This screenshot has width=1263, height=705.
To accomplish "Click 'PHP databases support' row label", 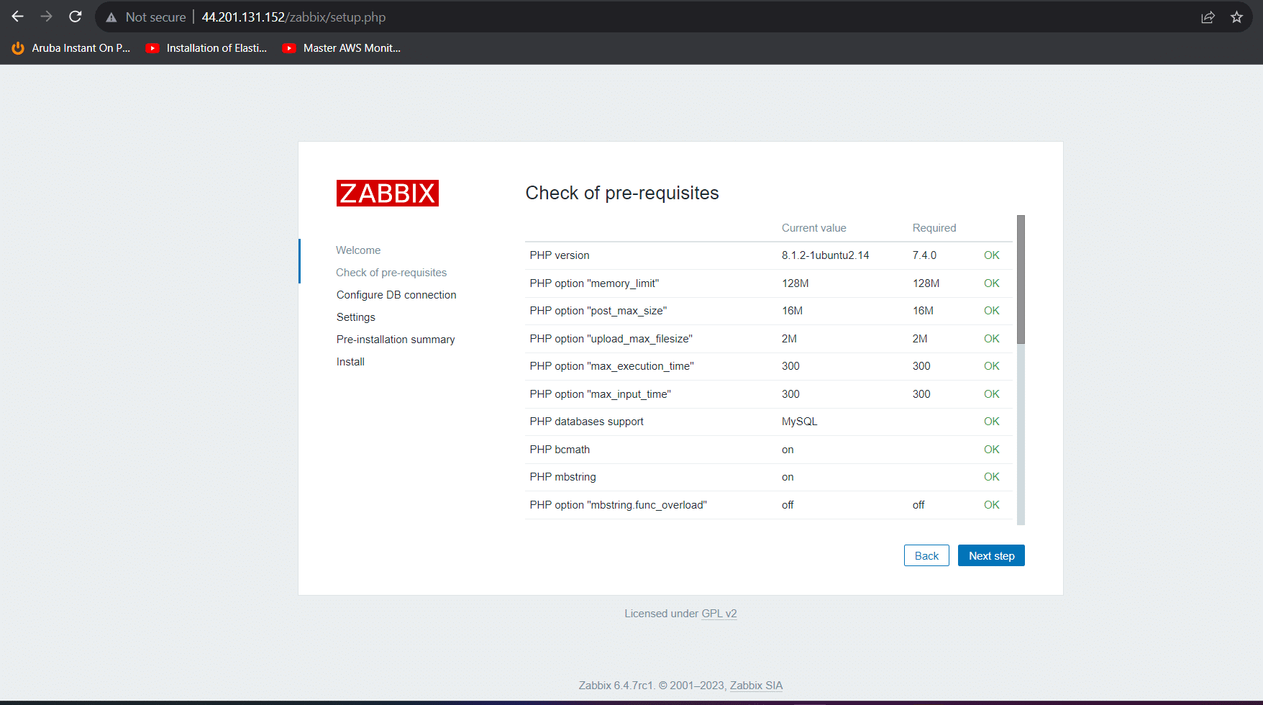I will point(586,422).
